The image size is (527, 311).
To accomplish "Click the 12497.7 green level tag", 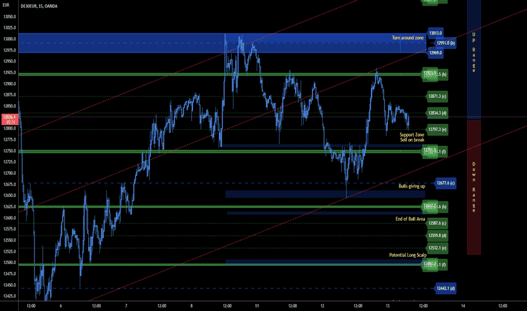I will (x=430, y=264).
